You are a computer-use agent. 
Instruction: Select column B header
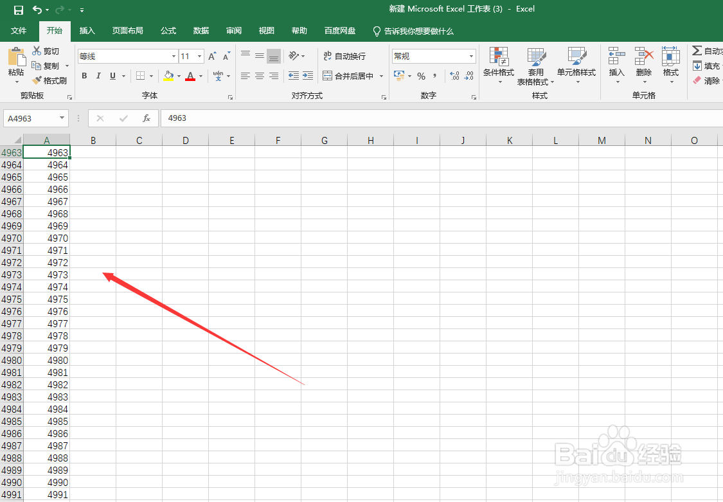tap(93, 140)
